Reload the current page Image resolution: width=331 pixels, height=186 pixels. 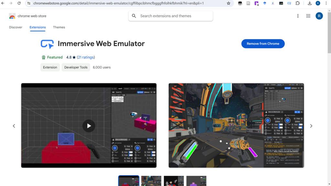19,3
